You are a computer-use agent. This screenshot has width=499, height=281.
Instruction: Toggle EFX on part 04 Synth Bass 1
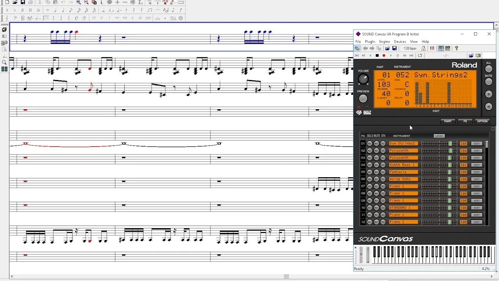click(x=383, y=165)
